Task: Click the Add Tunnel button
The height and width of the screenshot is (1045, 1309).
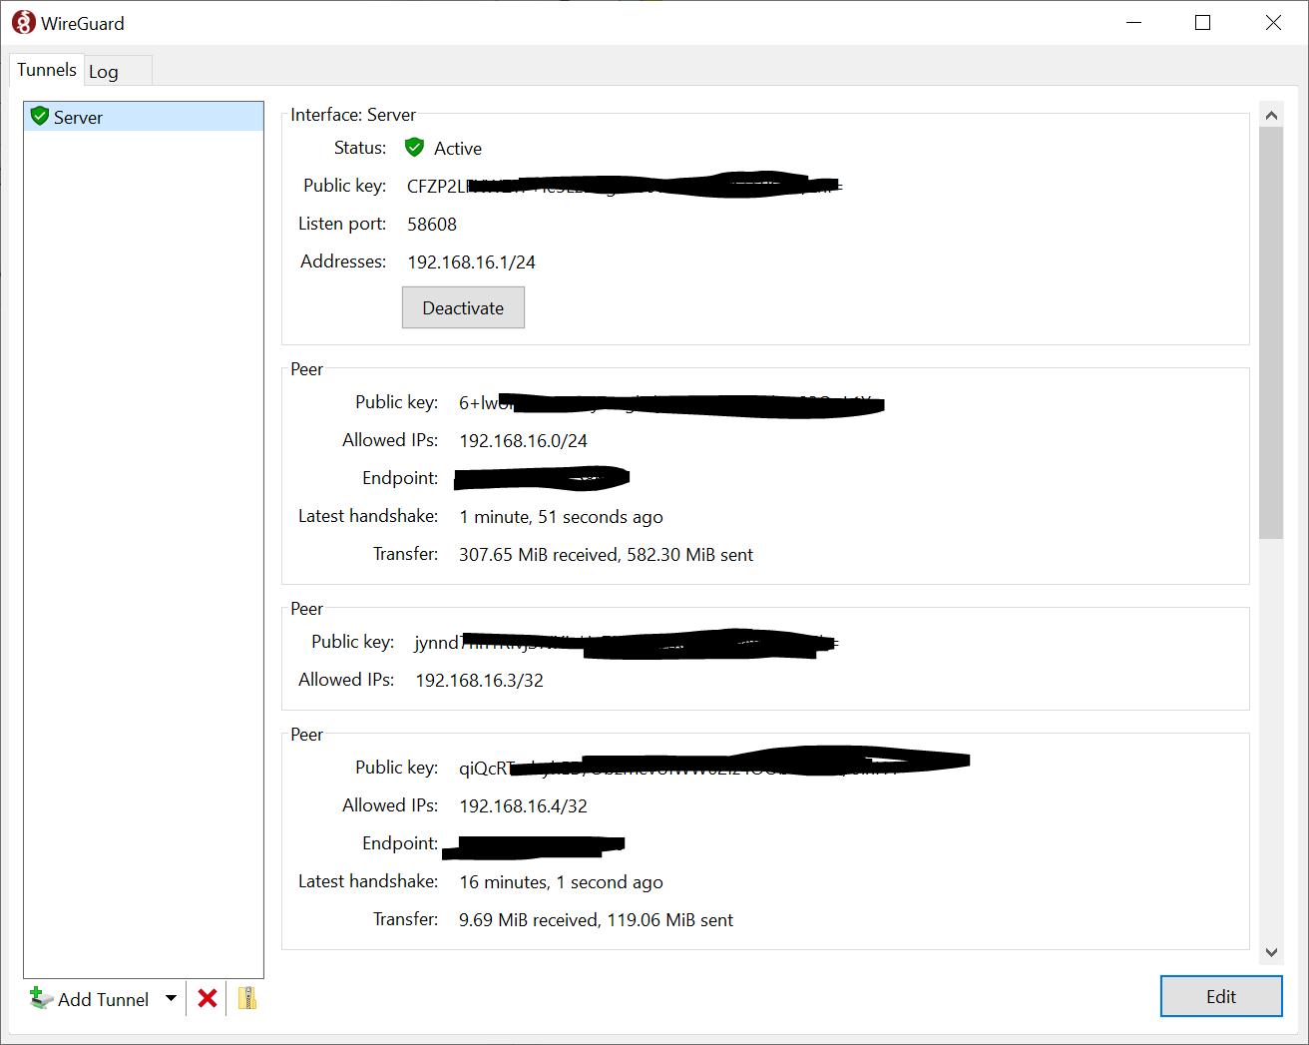Action: pos(90,998)
